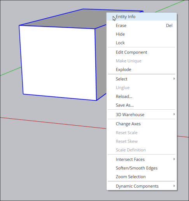Open the 3D Warehouse submenu
Viewport: 189px width, 201px height.
click(142, 114)
